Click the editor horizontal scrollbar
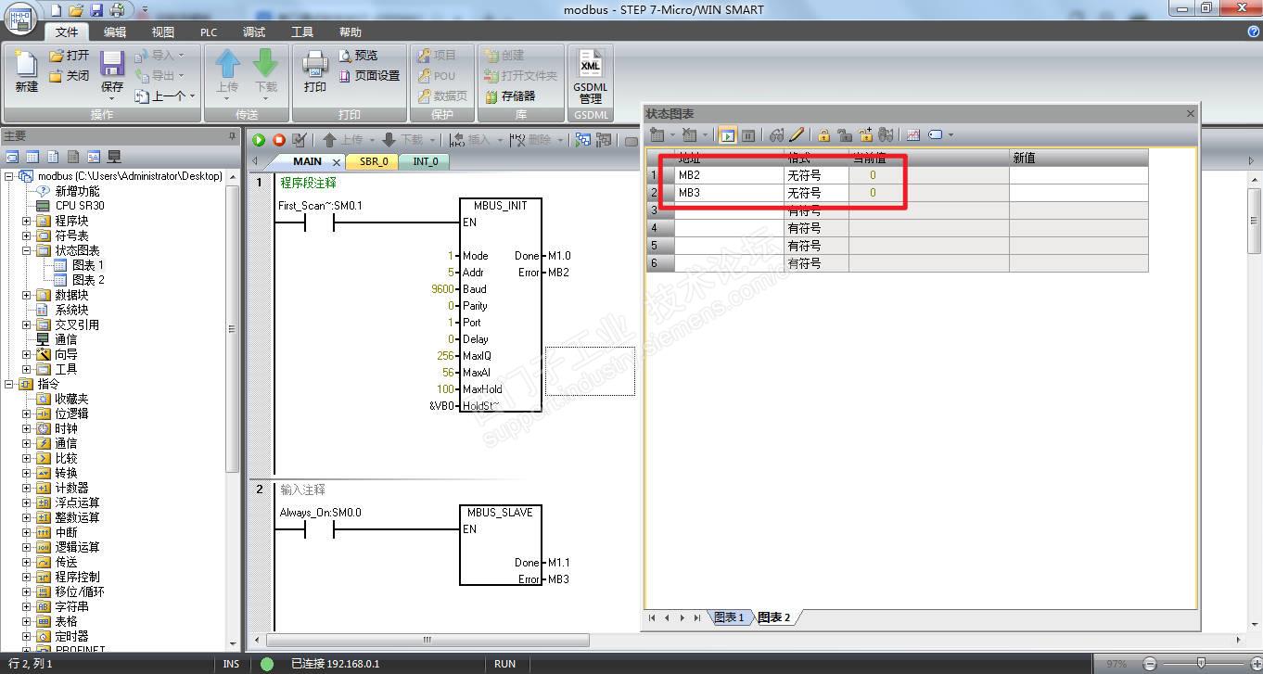 tap(427, 640)
